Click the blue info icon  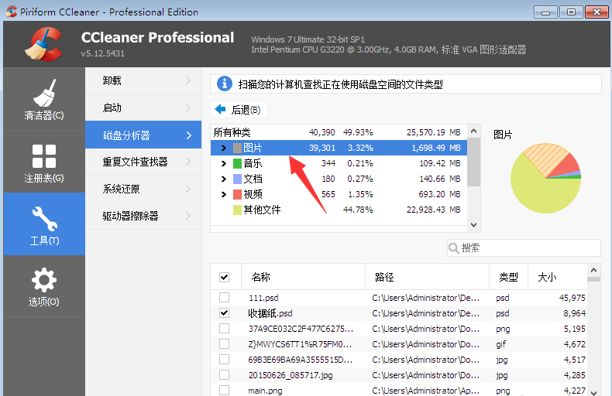coord(225,84)
